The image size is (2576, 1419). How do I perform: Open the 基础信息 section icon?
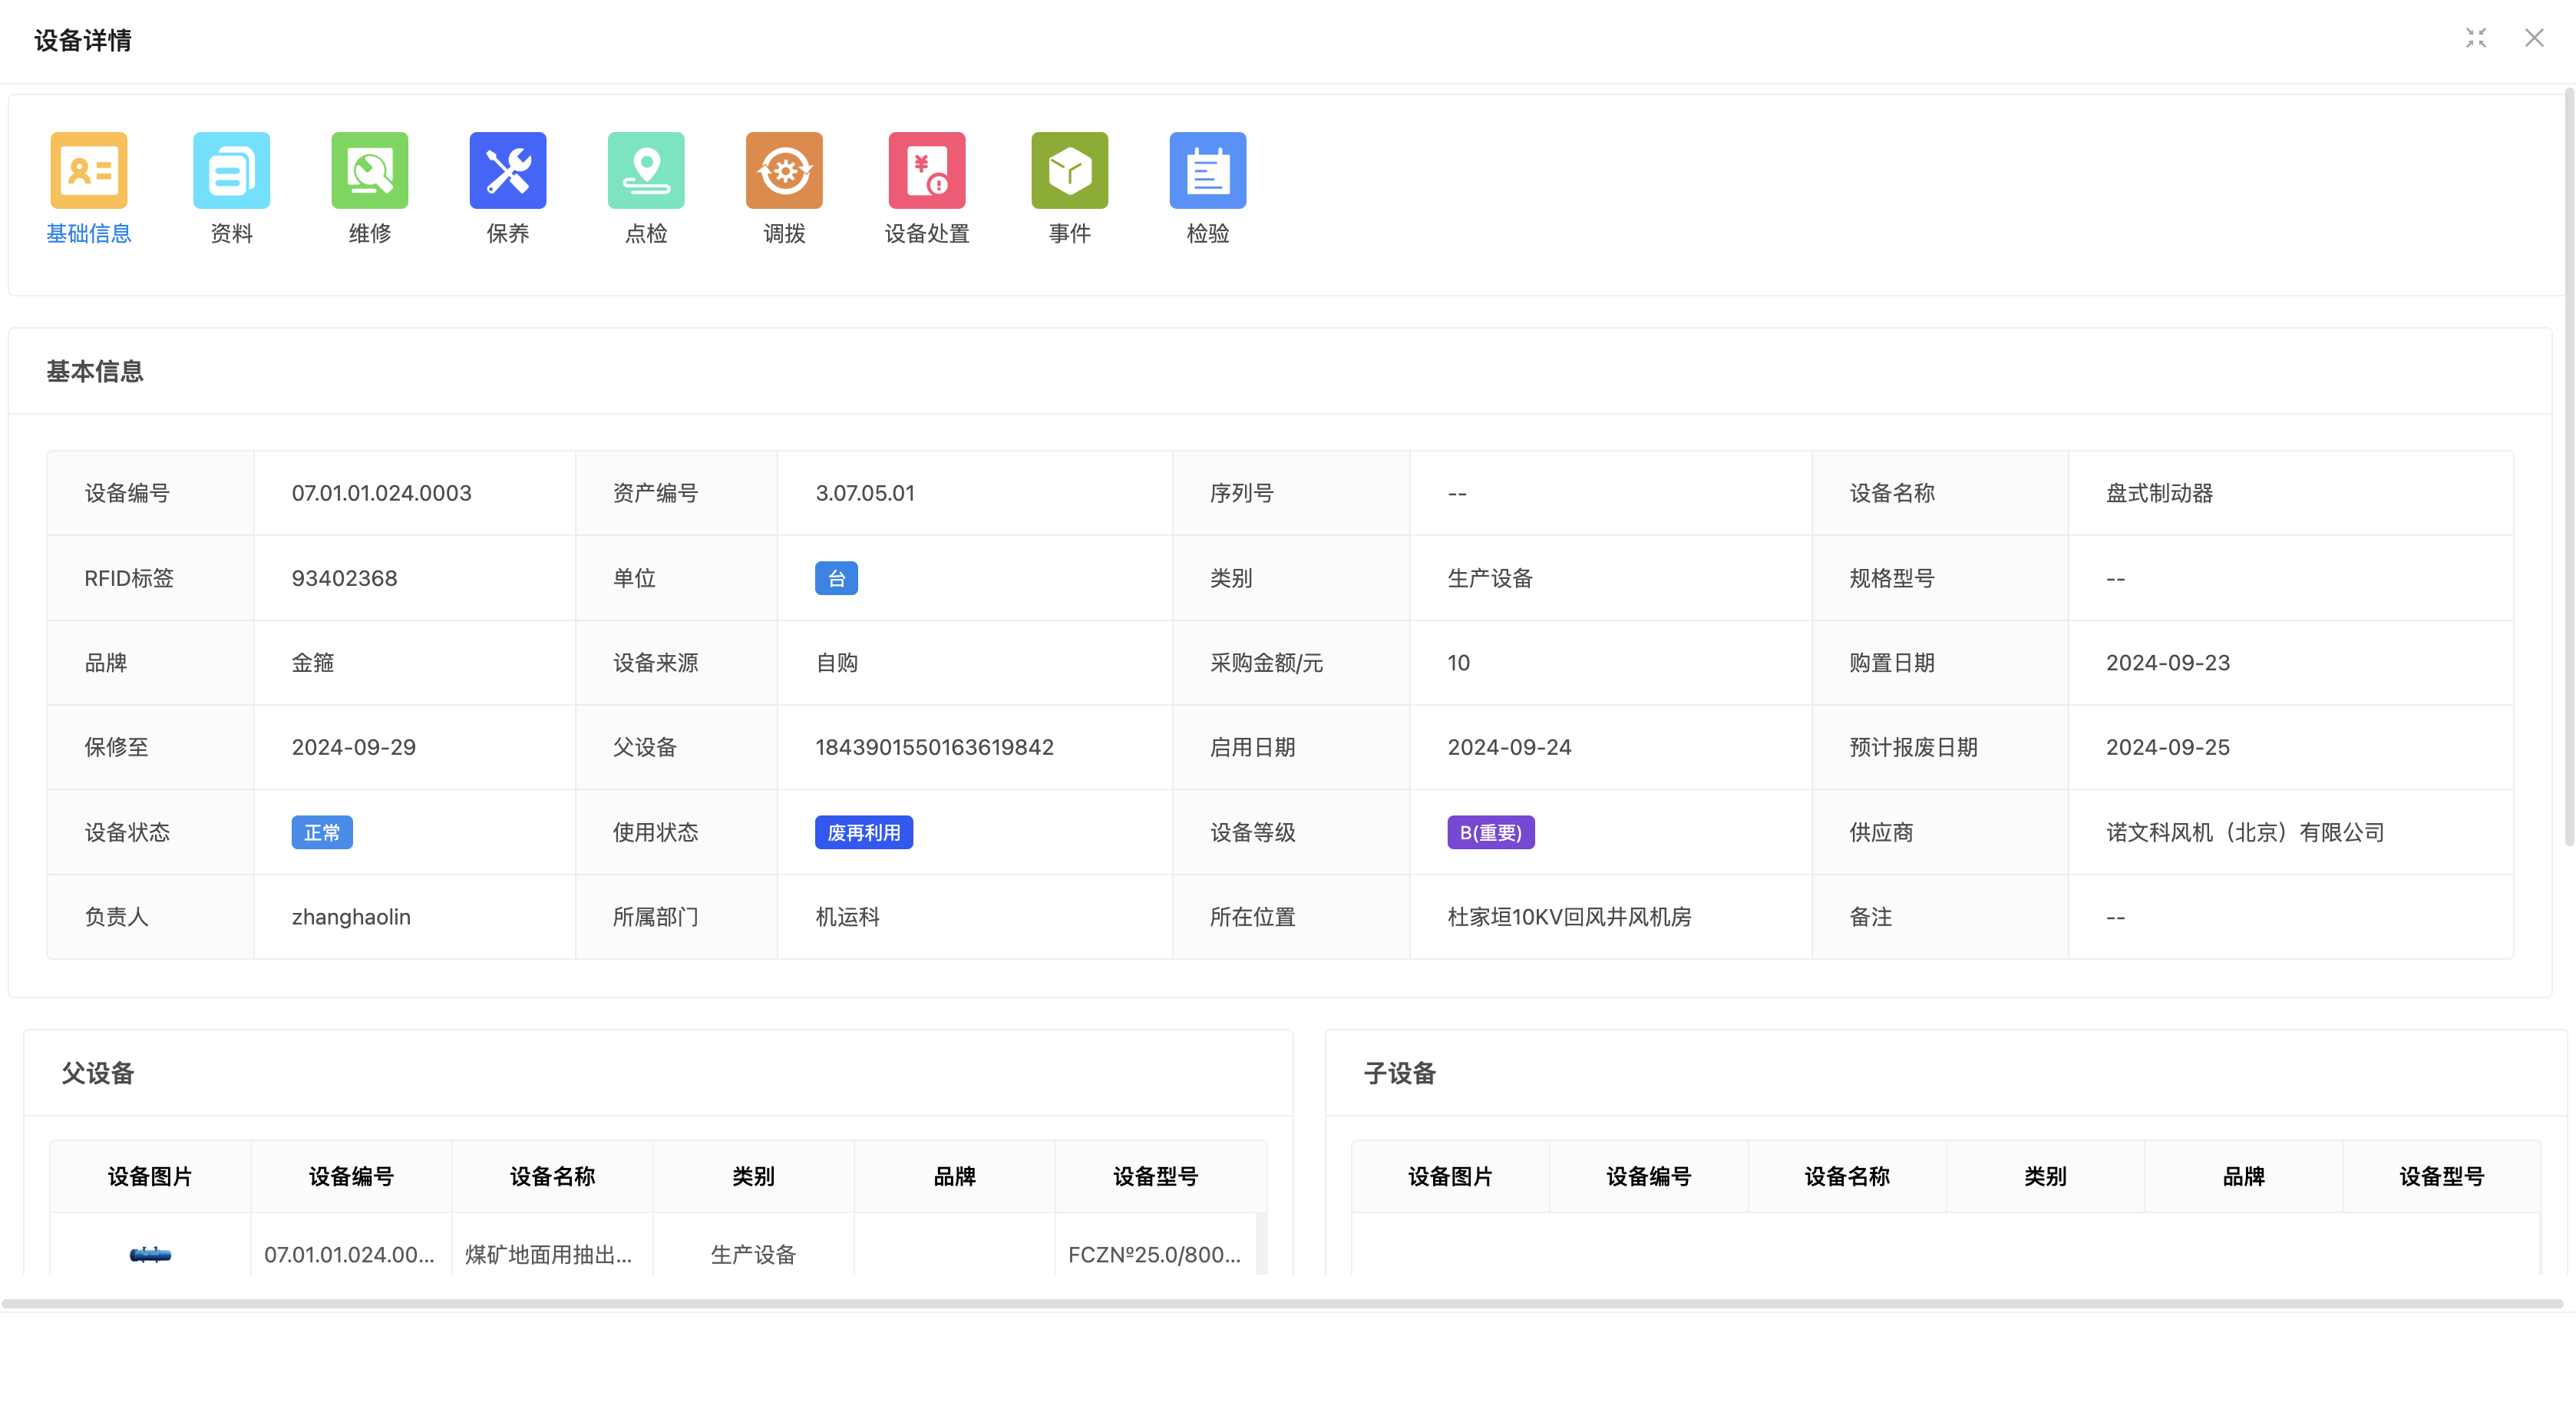89,170
